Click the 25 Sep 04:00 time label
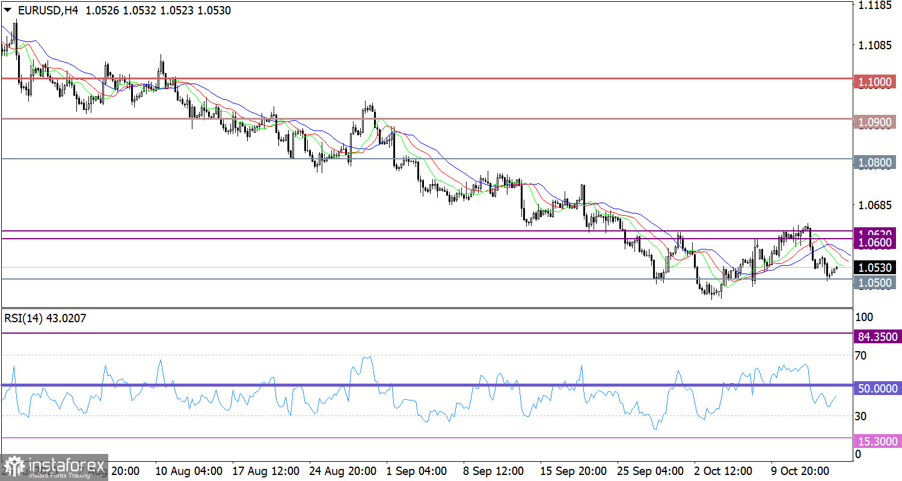The image size is (902, 481). pyautogui.click(x=650, y=470)
